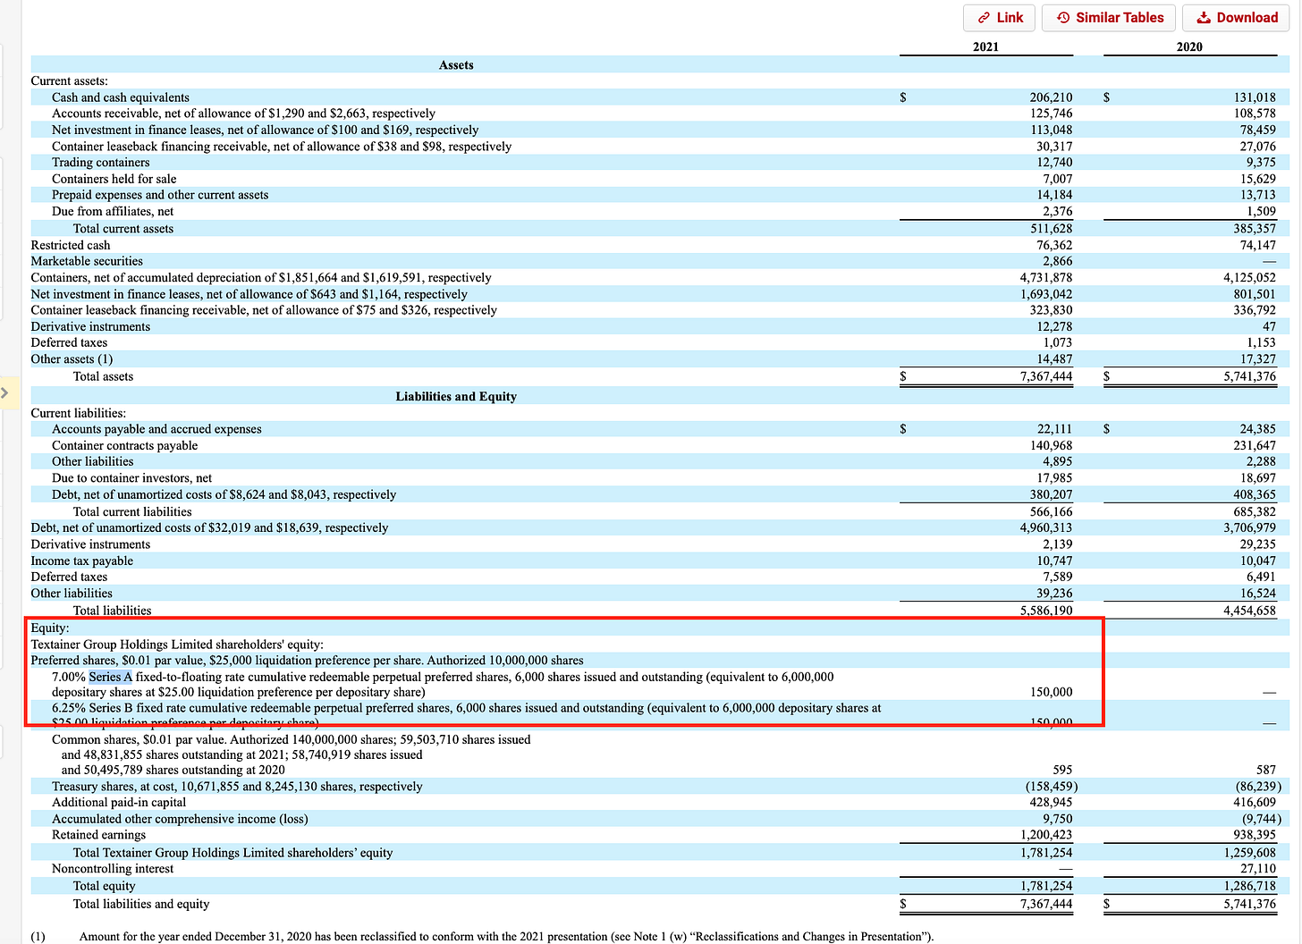Select the 2020 column header

click(x=1189, y=46)
